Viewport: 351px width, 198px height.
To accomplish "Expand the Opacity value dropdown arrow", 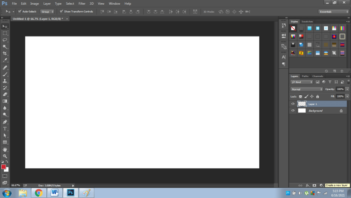I will (347, 89).
